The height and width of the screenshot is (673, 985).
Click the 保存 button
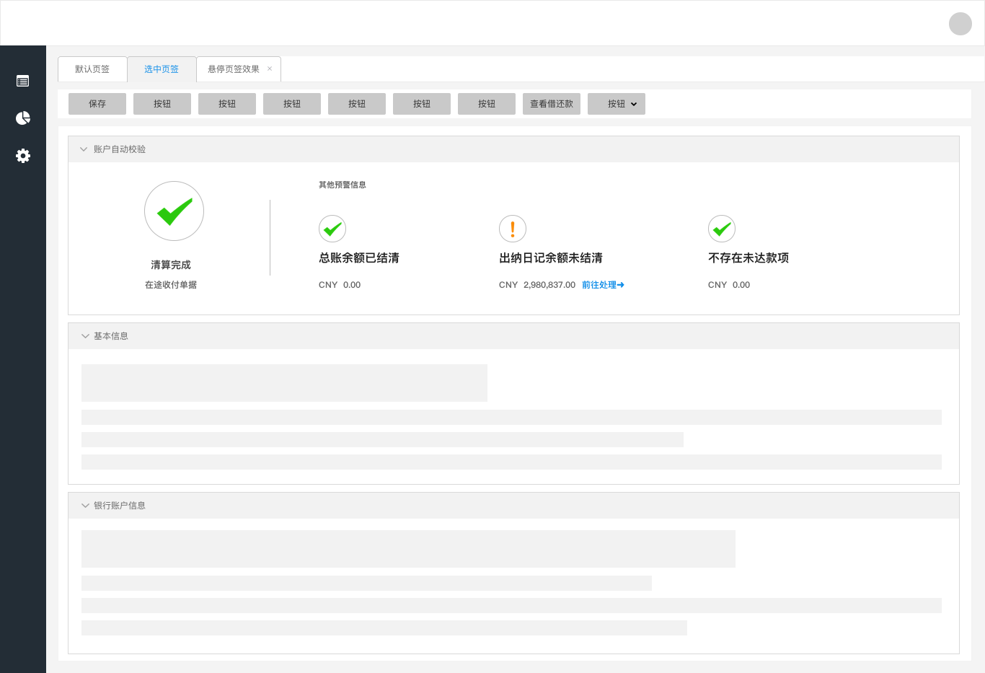97,104
